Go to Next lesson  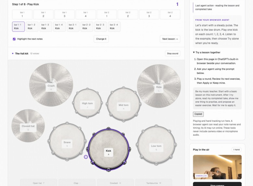coord(170,39)
